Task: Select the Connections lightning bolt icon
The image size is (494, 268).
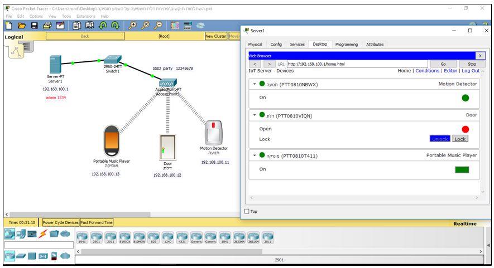Action: 43,233
